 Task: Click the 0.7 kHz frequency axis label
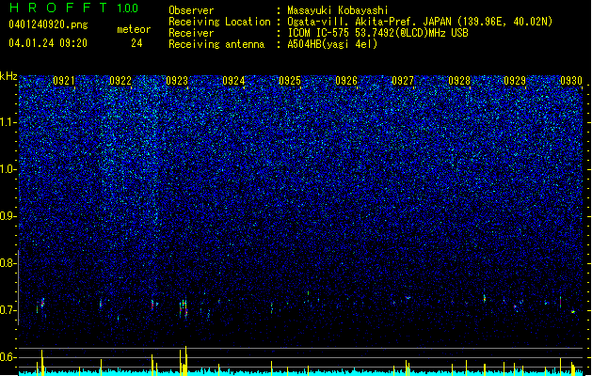point(8,310)
